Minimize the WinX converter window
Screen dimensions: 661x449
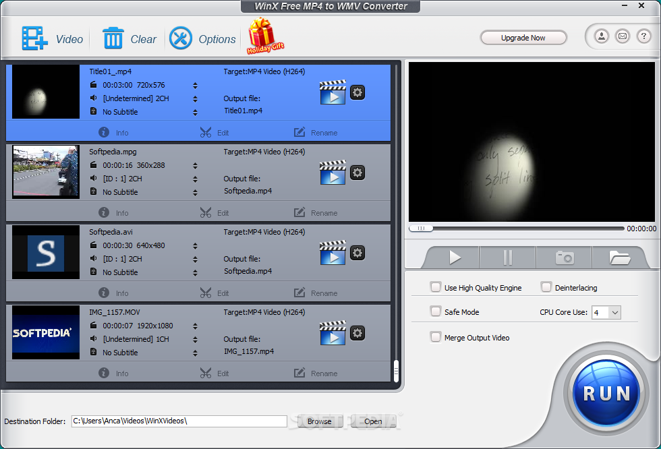click(x=625, y=5)
